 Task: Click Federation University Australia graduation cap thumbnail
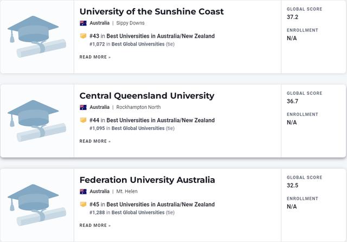[37, 204]
